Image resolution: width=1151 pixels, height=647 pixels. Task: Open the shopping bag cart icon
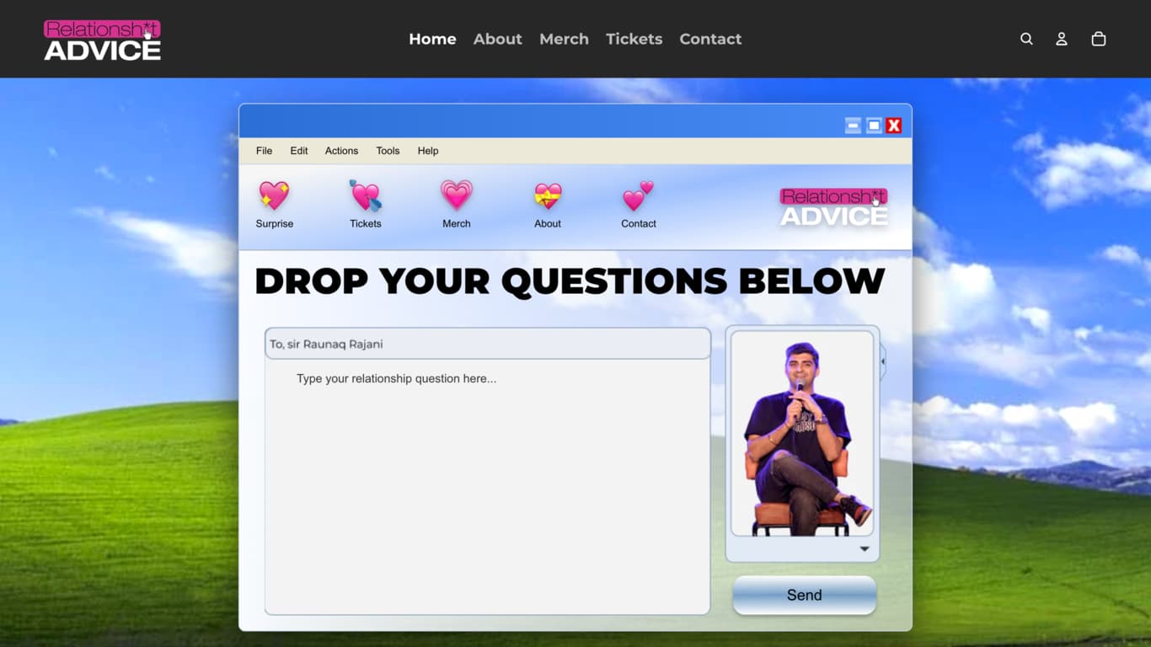pos(1099,39)
